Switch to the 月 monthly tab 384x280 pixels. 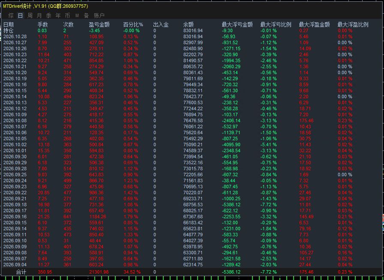click(39, 16)
